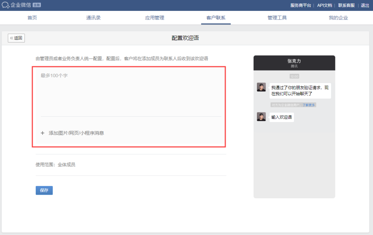The width and height of the screenshot is (373, 235).
Task: Click avatar beside 我通过了你的朋友验证请求 message
Action: [x=261, y=87]
